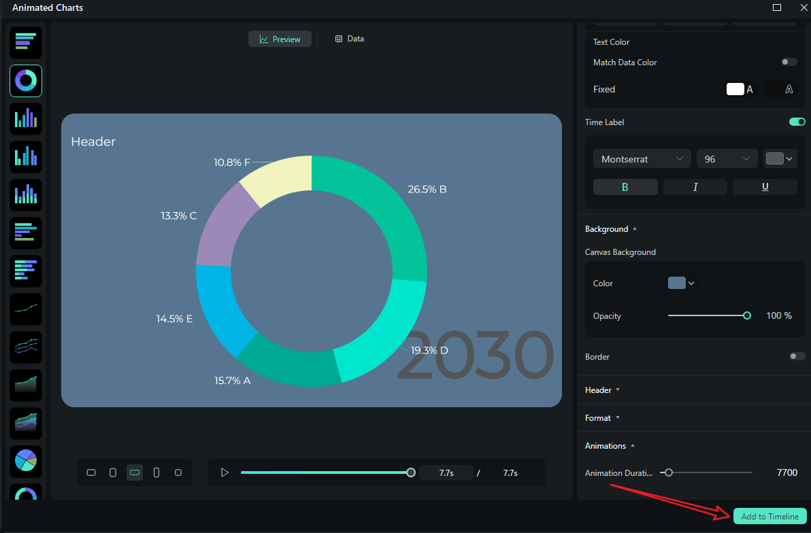Open the Canvas Background color picker
The image size is (811, 533).
point(681,283)
